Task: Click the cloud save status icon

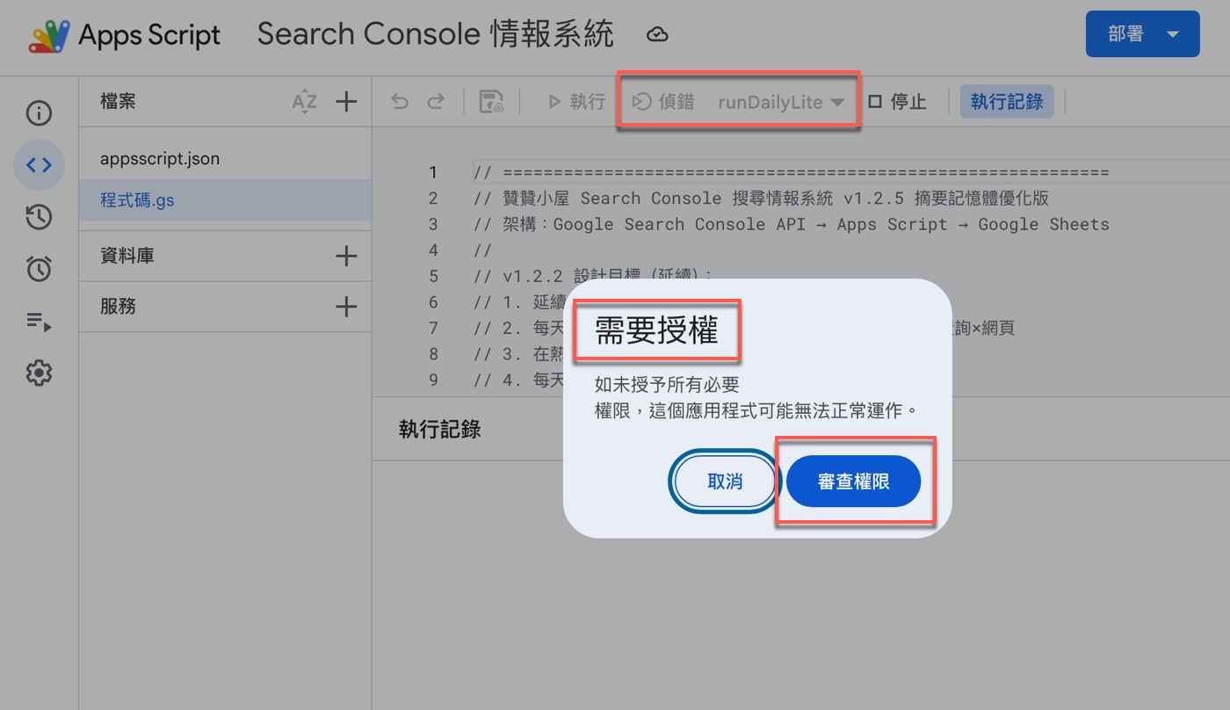Action: point(657,35)
